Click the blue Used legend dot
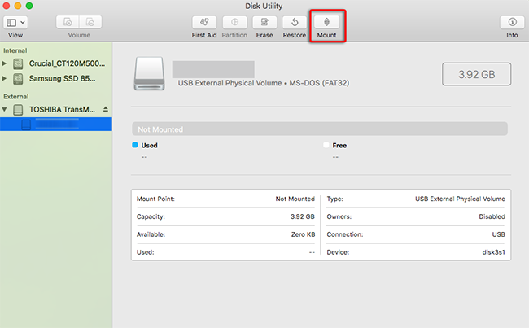Image resolution: width=529 pixels, height=328 pixels. (135, 145)
